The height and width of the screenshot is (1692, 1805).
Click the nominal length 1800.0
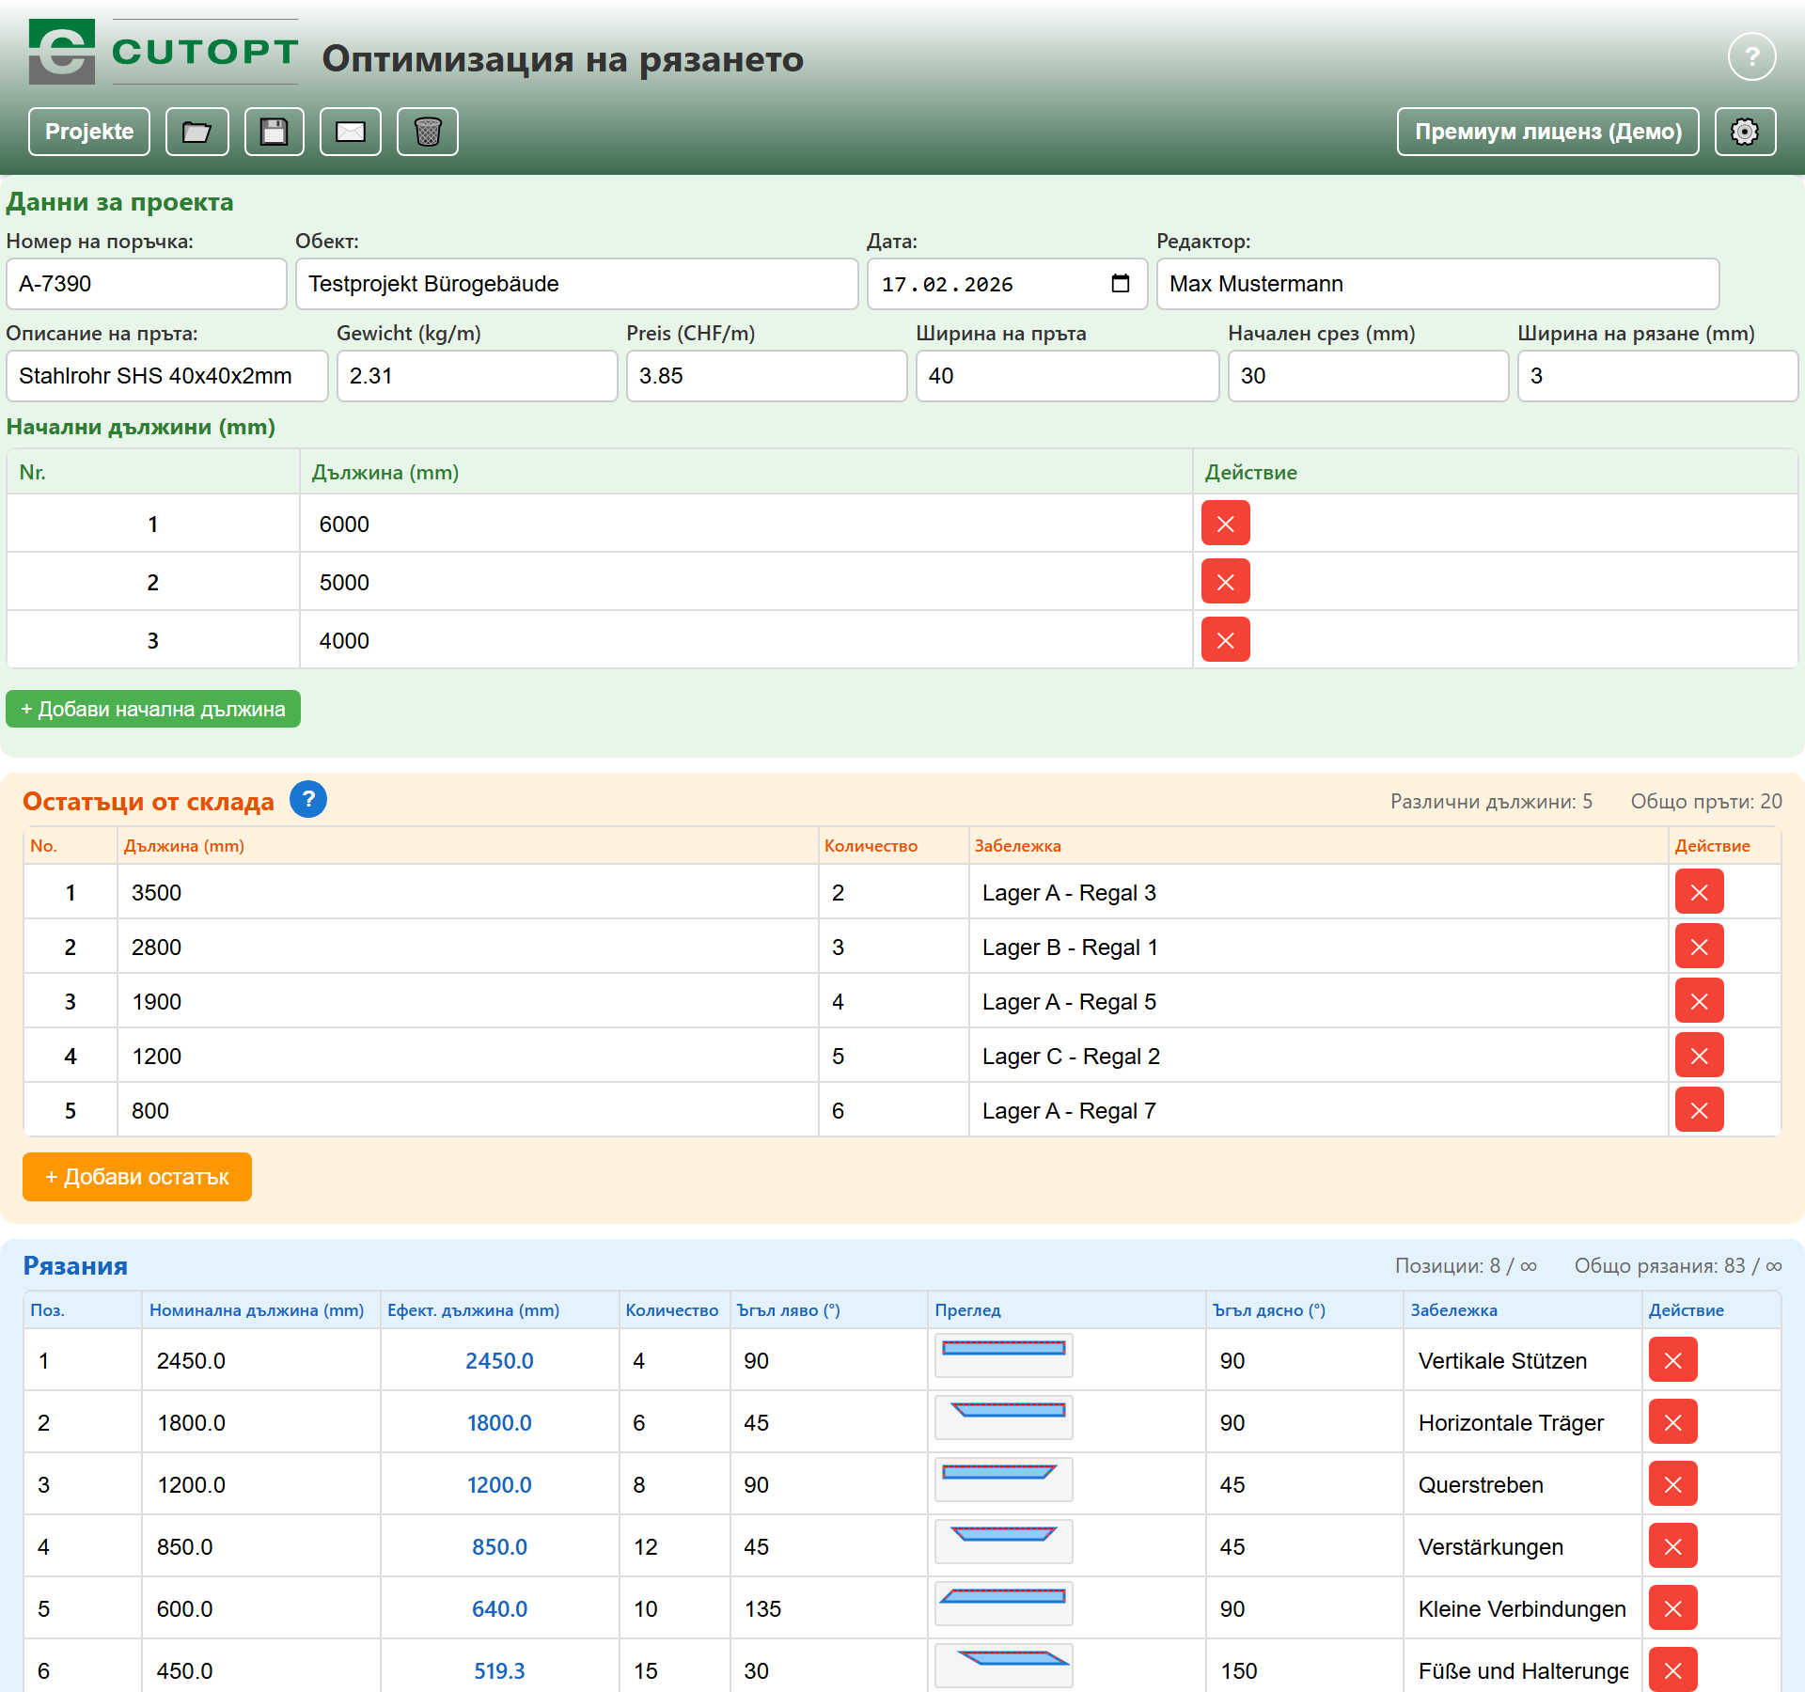click(x=191, y=1422)
